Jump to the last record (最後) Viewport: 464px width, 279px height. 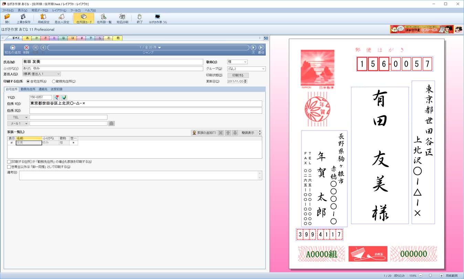click(x=261, y=49)
